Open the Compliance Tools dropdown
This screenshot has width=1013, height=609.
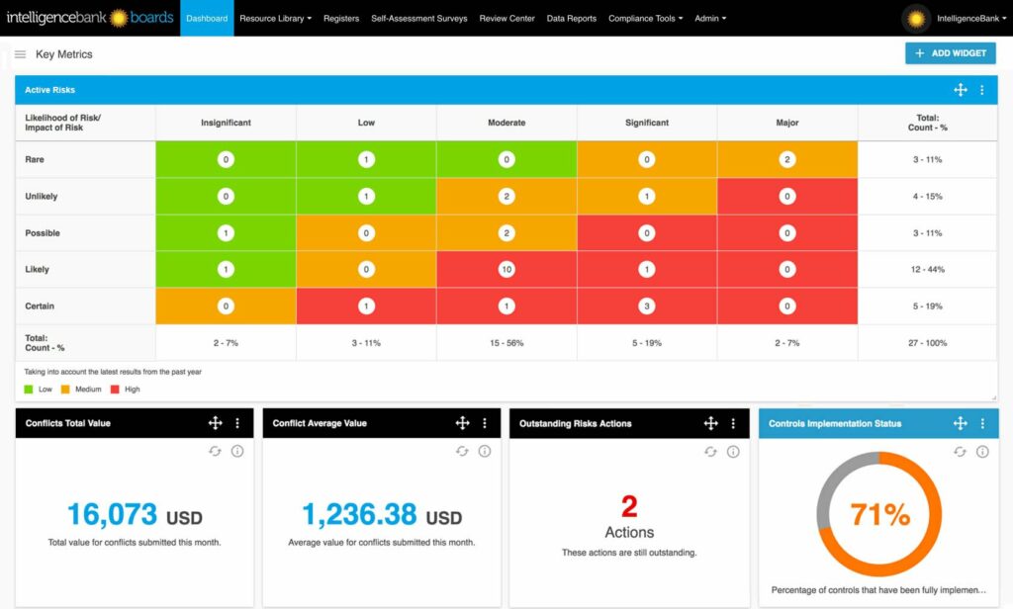[645, 17]
